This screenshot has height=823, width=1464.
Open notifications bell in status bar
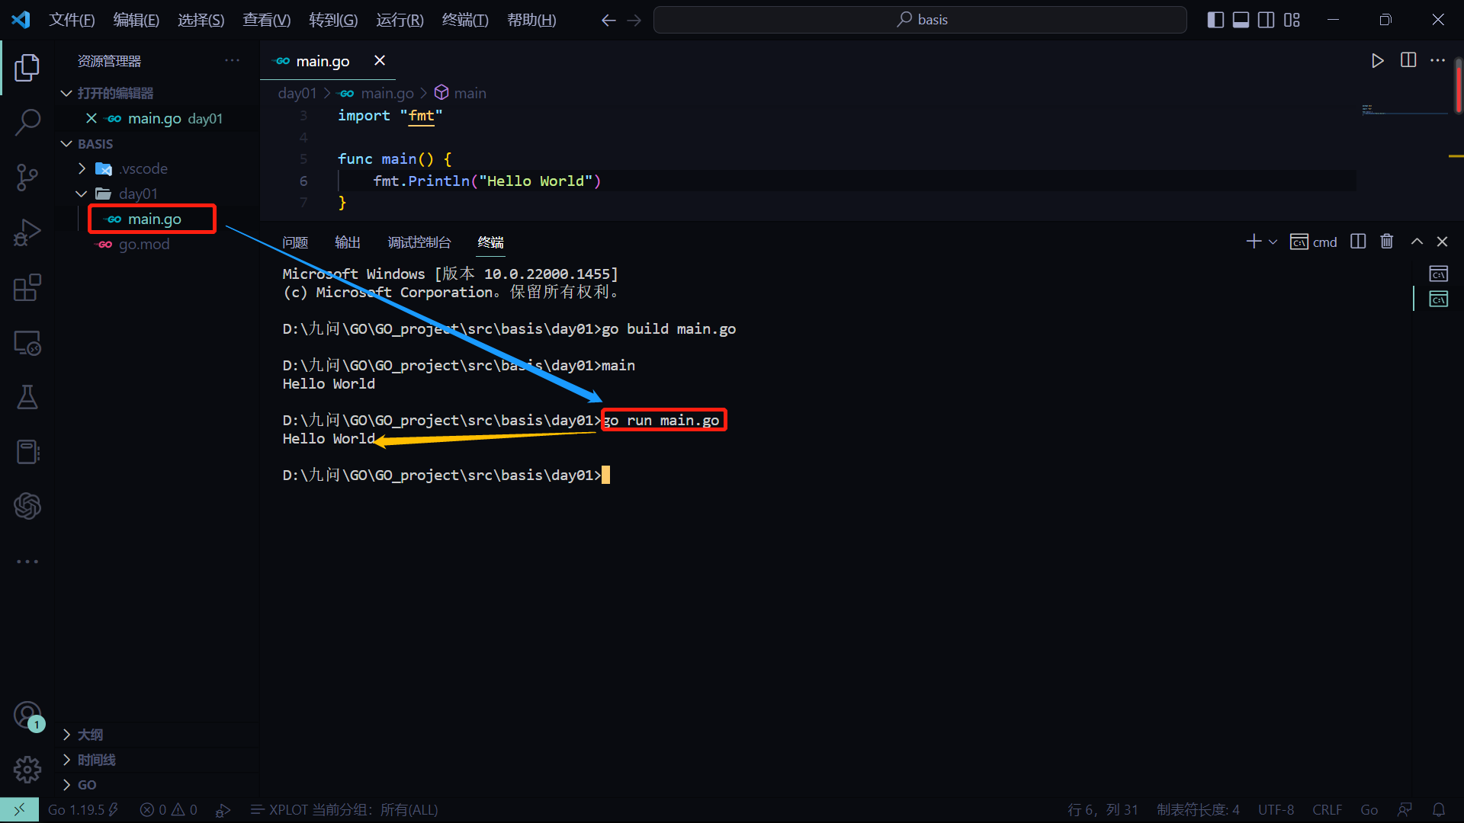click(x=1439, y=809)
